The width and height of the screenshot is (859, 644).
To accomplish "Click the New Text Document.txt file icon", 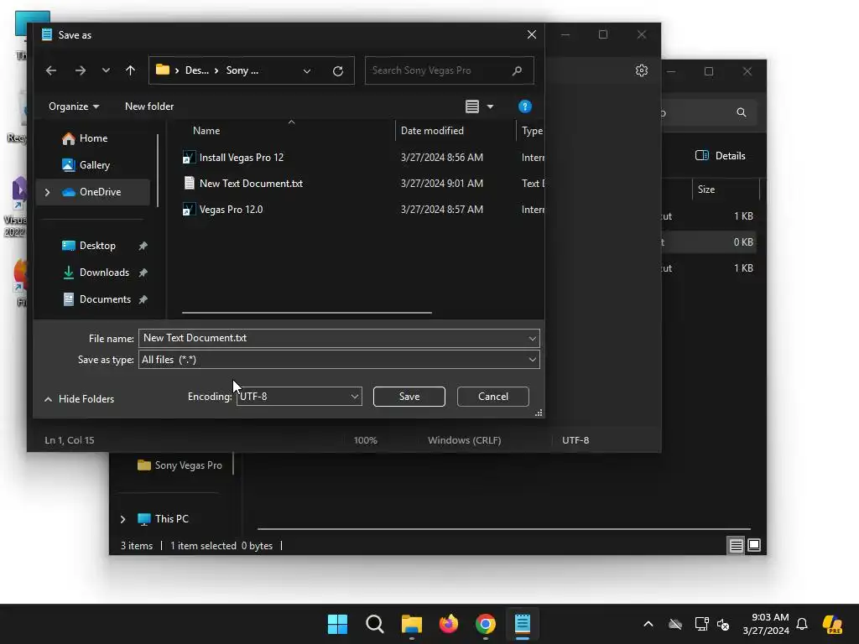I will point(189,184).
